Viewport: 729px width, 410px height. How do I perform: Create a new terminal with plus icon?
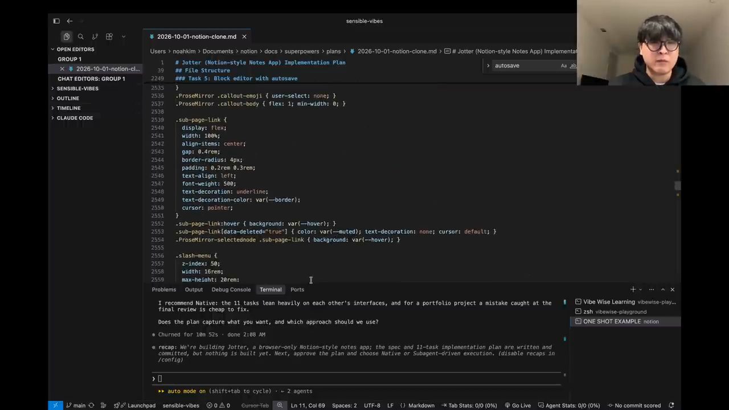pos(633,289)
